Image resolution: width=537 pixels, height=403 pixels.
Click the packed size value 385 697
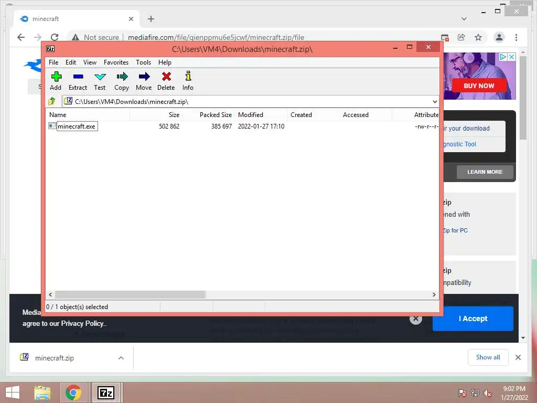pyautogui.click(x=222, y=126)
